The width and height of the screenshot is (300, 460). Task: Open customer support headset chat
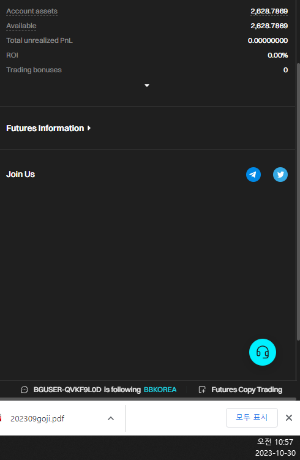coord(263,352)
